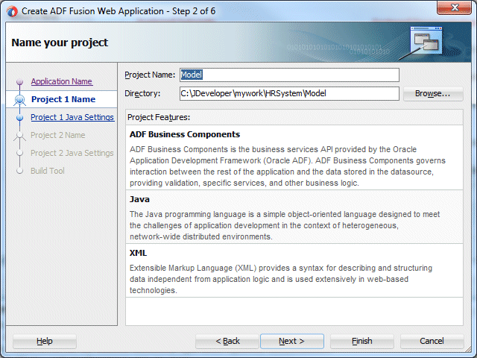Focus the Project Name input field

pos(289,75)
